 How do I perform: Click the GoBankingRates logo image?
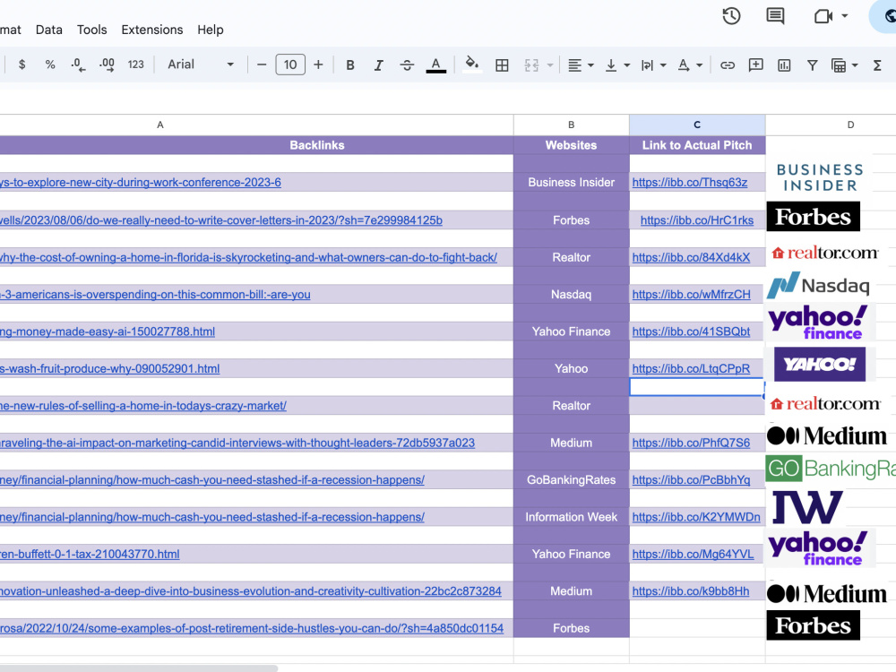pos(831,468)
